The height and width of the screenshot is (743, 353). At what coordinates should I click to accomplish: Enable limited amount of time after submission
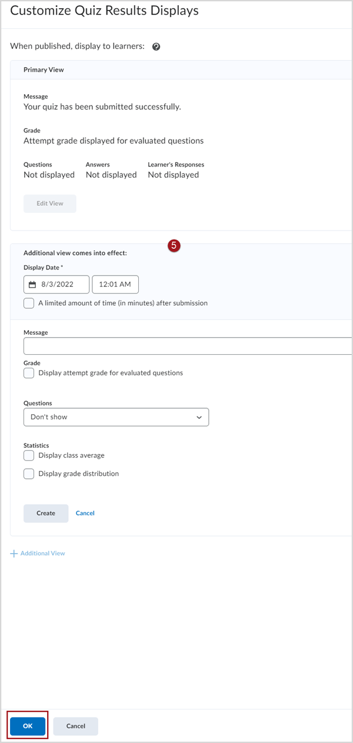(x=29, y=303)
